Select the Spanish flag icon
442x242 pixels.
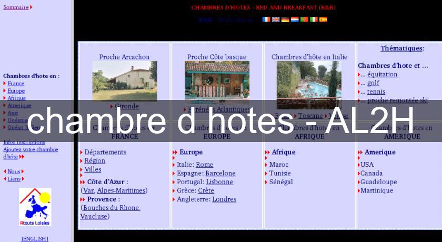click(323, 19)
